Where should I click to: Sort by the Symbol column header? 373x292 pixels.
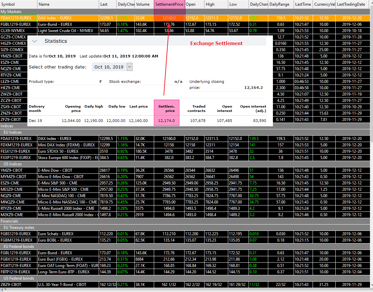[19, 4]
